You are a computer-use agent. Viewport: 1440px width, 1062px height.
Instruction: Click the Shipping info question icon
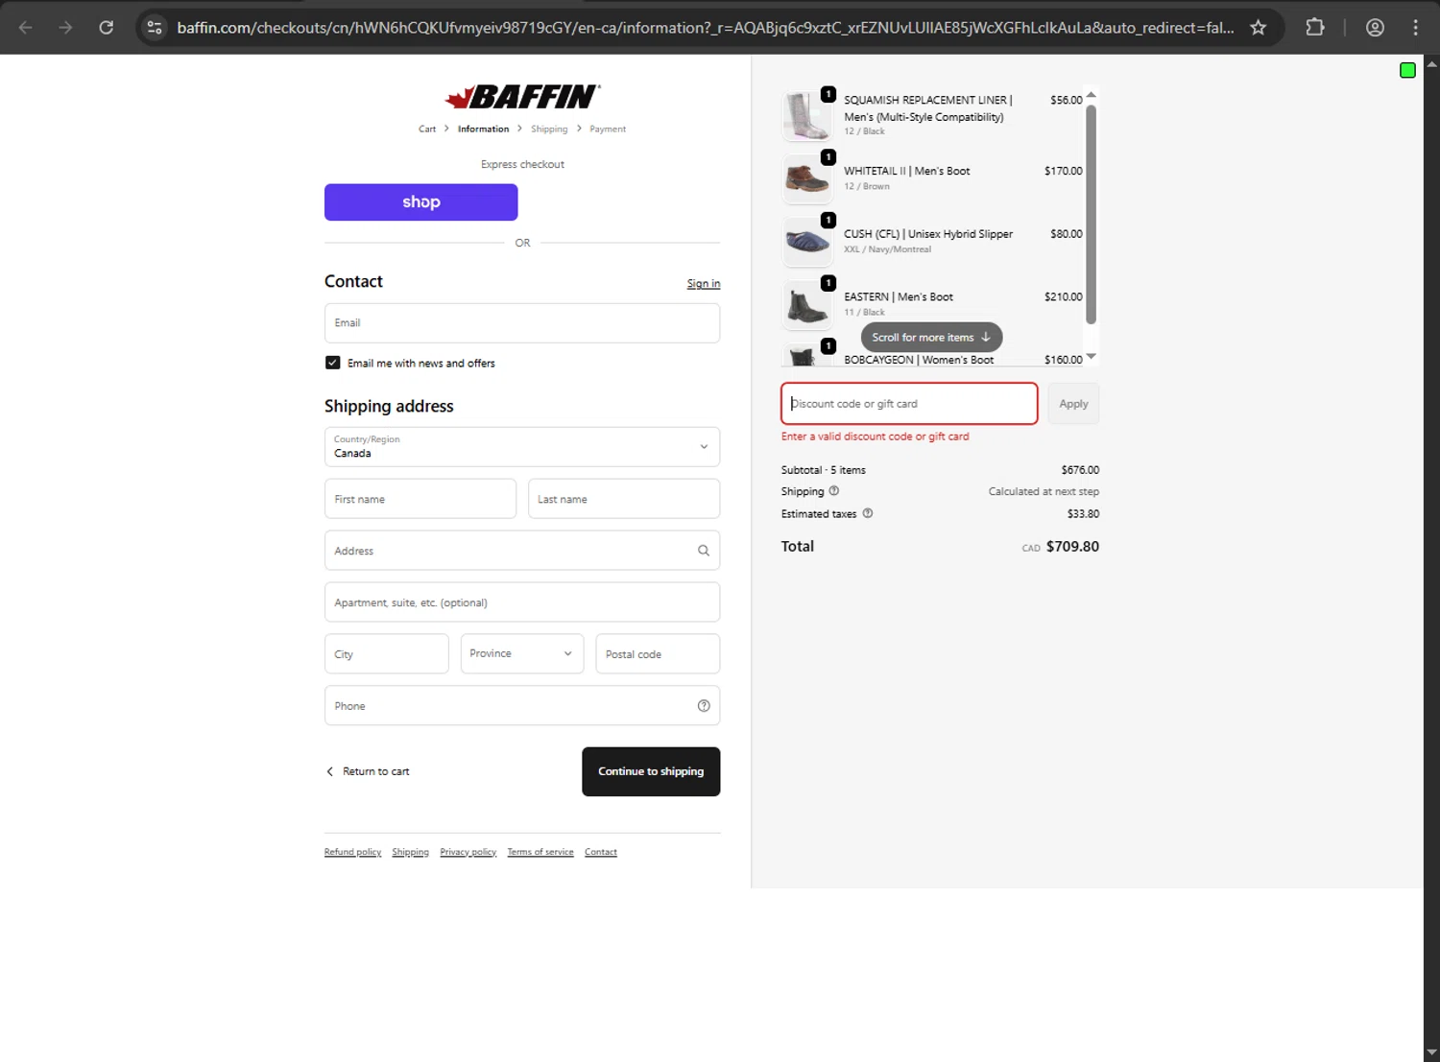point(834,491)
